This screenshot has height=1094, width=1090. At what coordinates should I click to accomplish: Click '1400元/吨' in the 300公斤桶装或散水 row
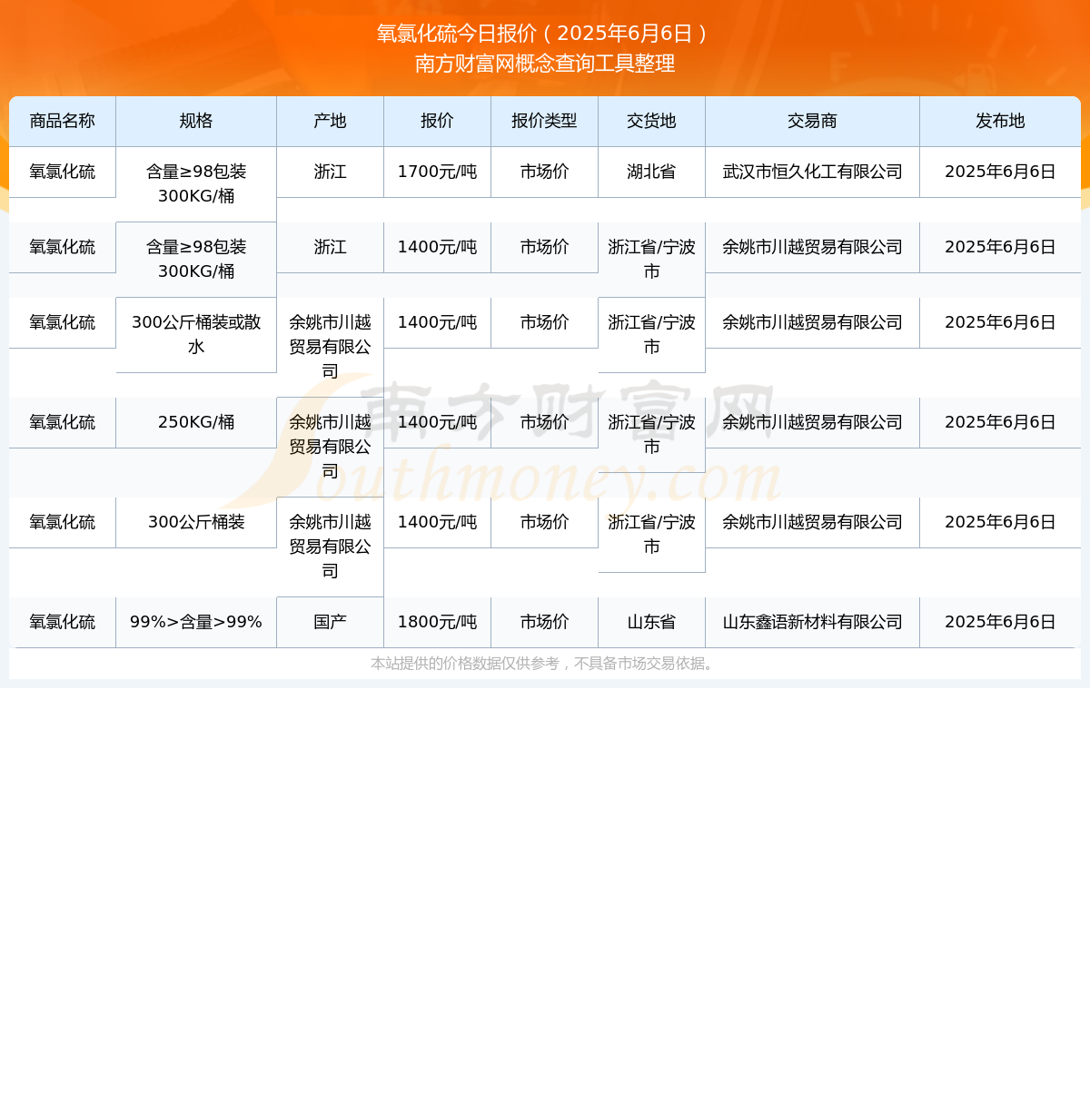[x=437, y=322]
